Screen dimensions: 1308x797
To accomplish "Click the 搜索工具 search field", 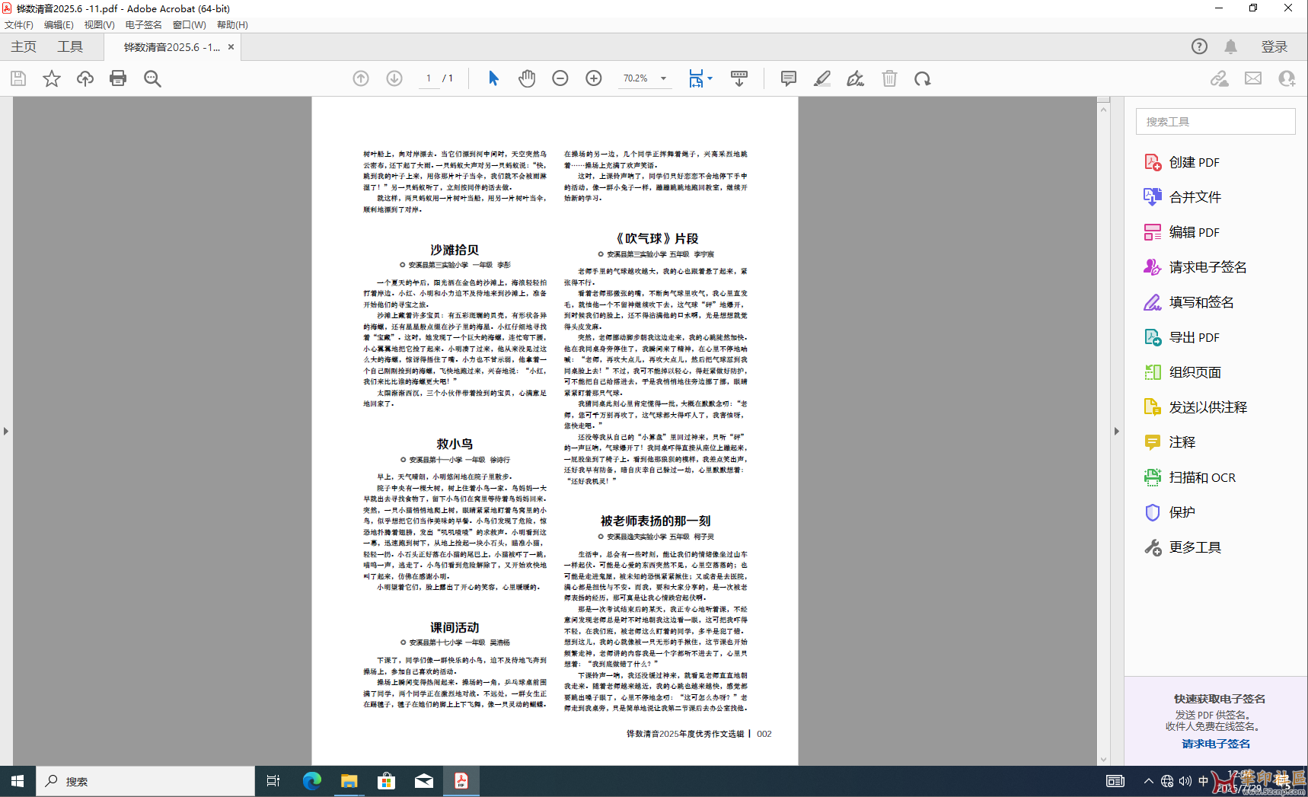I will tap(1215, 122).
